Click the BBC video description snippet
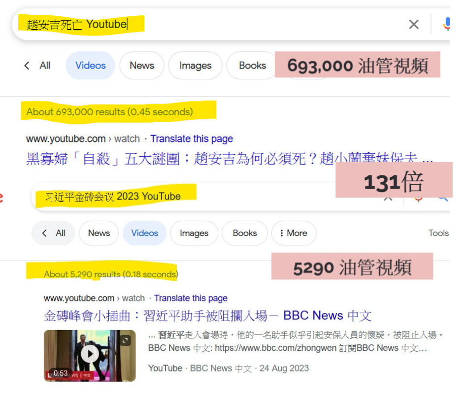 point(296,341)
